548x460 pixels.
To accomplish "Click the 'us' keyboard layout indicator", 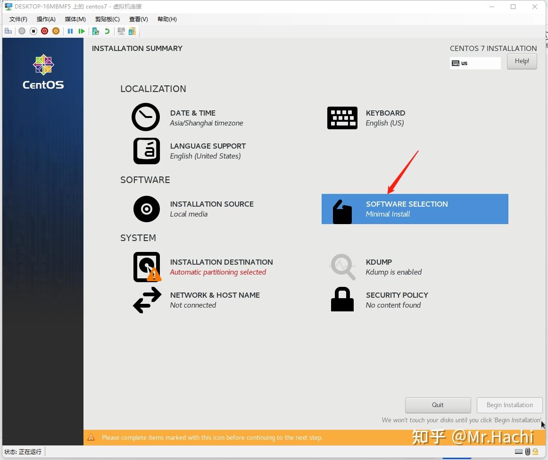I will tap(475, 63).
